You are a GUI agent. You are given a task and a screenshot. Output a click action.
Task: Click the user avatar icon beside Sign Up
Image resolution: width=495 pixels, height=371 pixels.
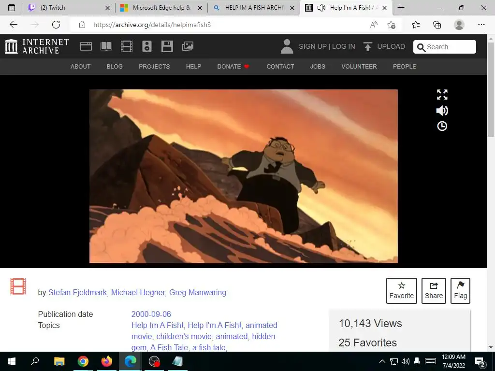coord(287,46)
